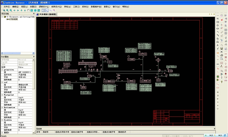Screen dimensions: 228x137
Task: Click the 导线号 column header
Action: pyautogui.click(x=46, y=132)
